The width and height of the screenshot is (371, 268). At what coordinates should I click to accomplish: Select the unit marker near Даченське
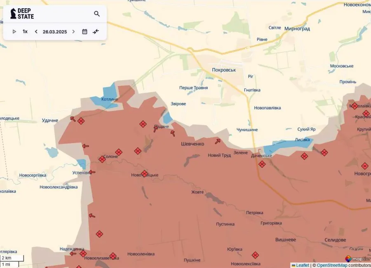(x=262, y=164)
